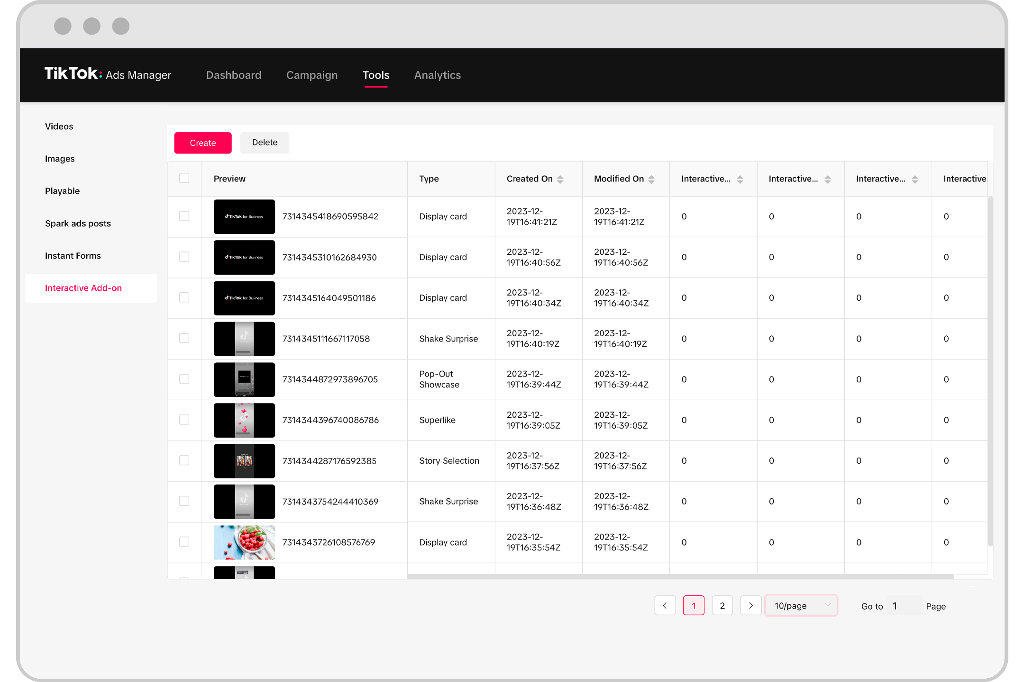The image size is (1024, 682).
Task: Sort the third Interactive column
Action: (915, 179)
